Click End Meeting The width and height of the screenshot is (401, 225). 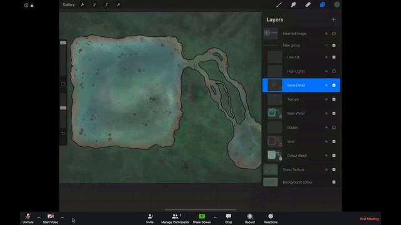coord(369,219)
